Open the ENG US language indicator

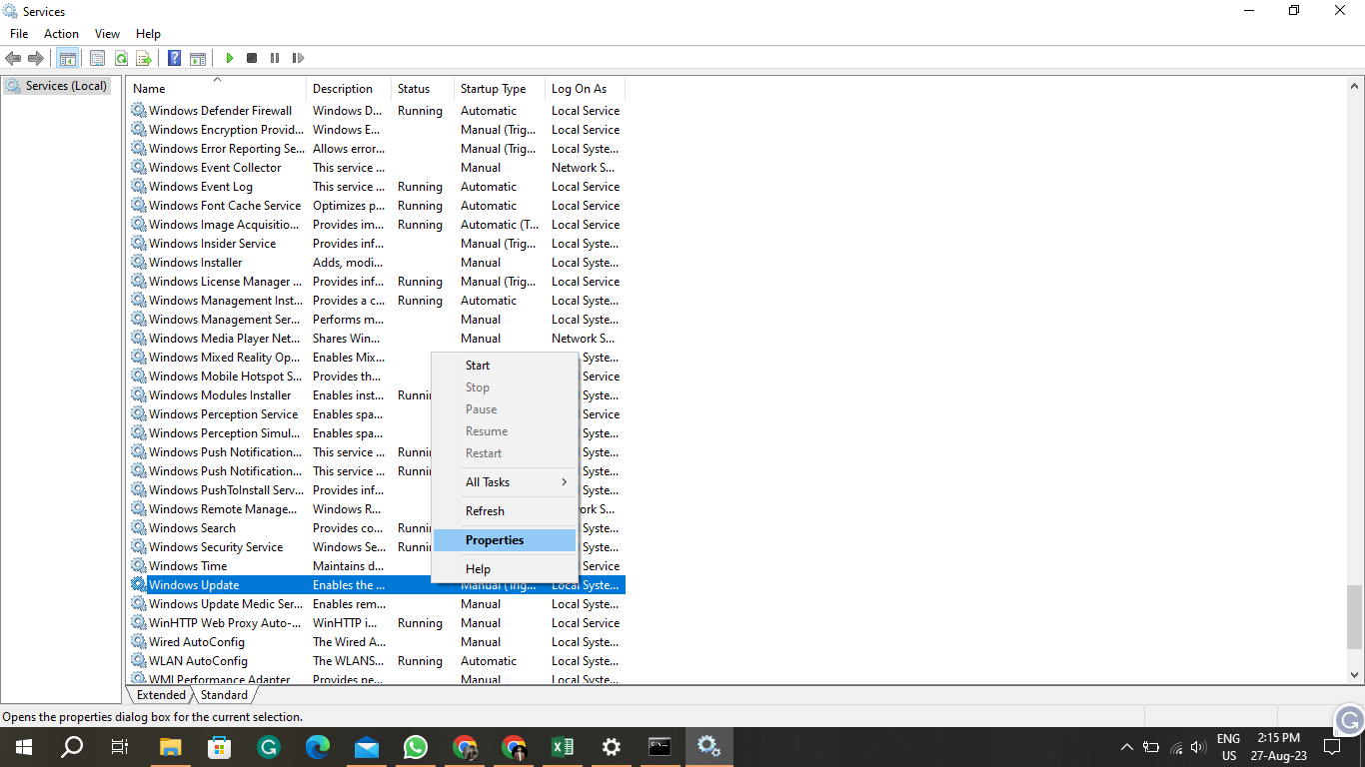click(x=1229, y=746)
